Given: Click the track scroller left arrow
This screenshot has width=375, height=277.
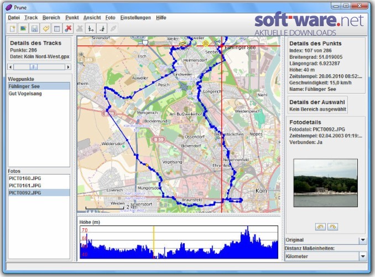Looking at the screenshot, I should point(11,67).
